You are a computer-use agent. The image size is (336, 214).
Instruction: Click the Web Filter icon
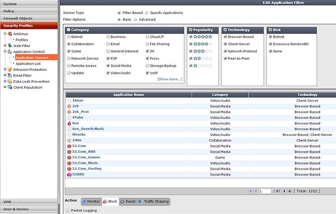[x=10, y=45]
